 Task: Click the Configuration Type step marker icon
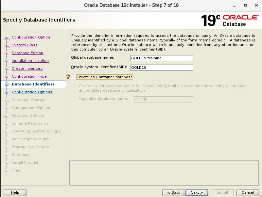tap(7, 77)
